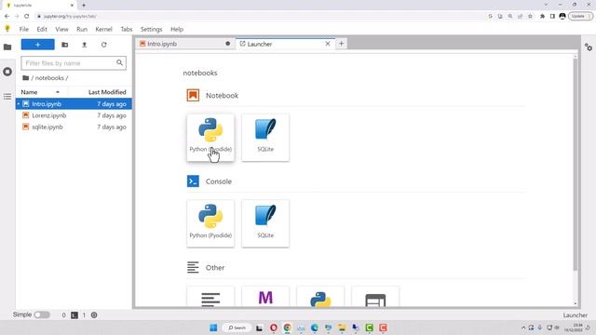Open the Settings menu

pyautogui.click(x=151, y=29)
